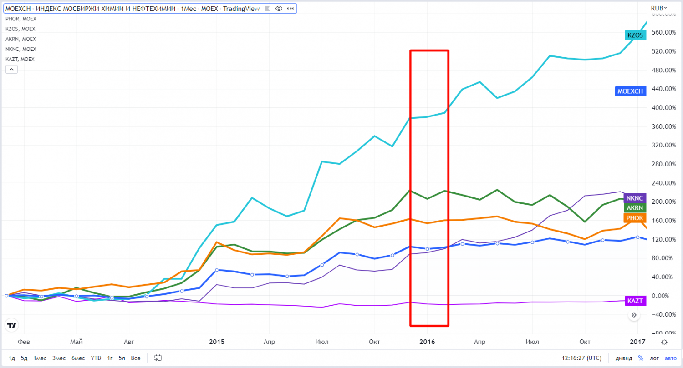Open the go-to-date calendar icon
Screen dimensions: 683x368
tap(158, 358)
